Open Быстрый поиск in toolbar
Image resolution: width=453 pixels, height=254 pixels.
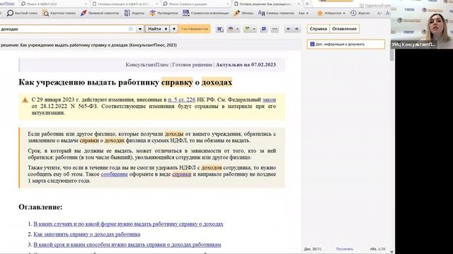(22, 13)
